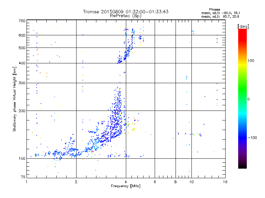Click the 'Stationary phase Virtual Height' axis label
The width and height of the screenshot is (265, 198).
click(14, 99)
